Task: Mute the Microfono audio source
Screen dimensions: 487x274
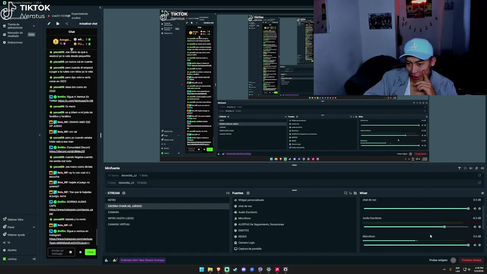Action: click(474, 245)
